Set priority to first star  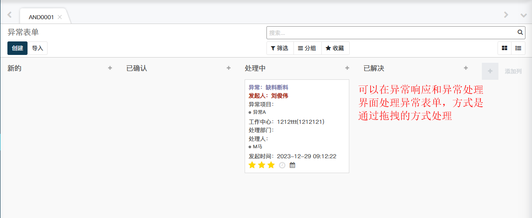click(x=252, y=165)
